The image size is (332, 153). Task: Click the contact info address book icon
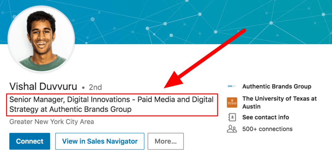(232, 117)
